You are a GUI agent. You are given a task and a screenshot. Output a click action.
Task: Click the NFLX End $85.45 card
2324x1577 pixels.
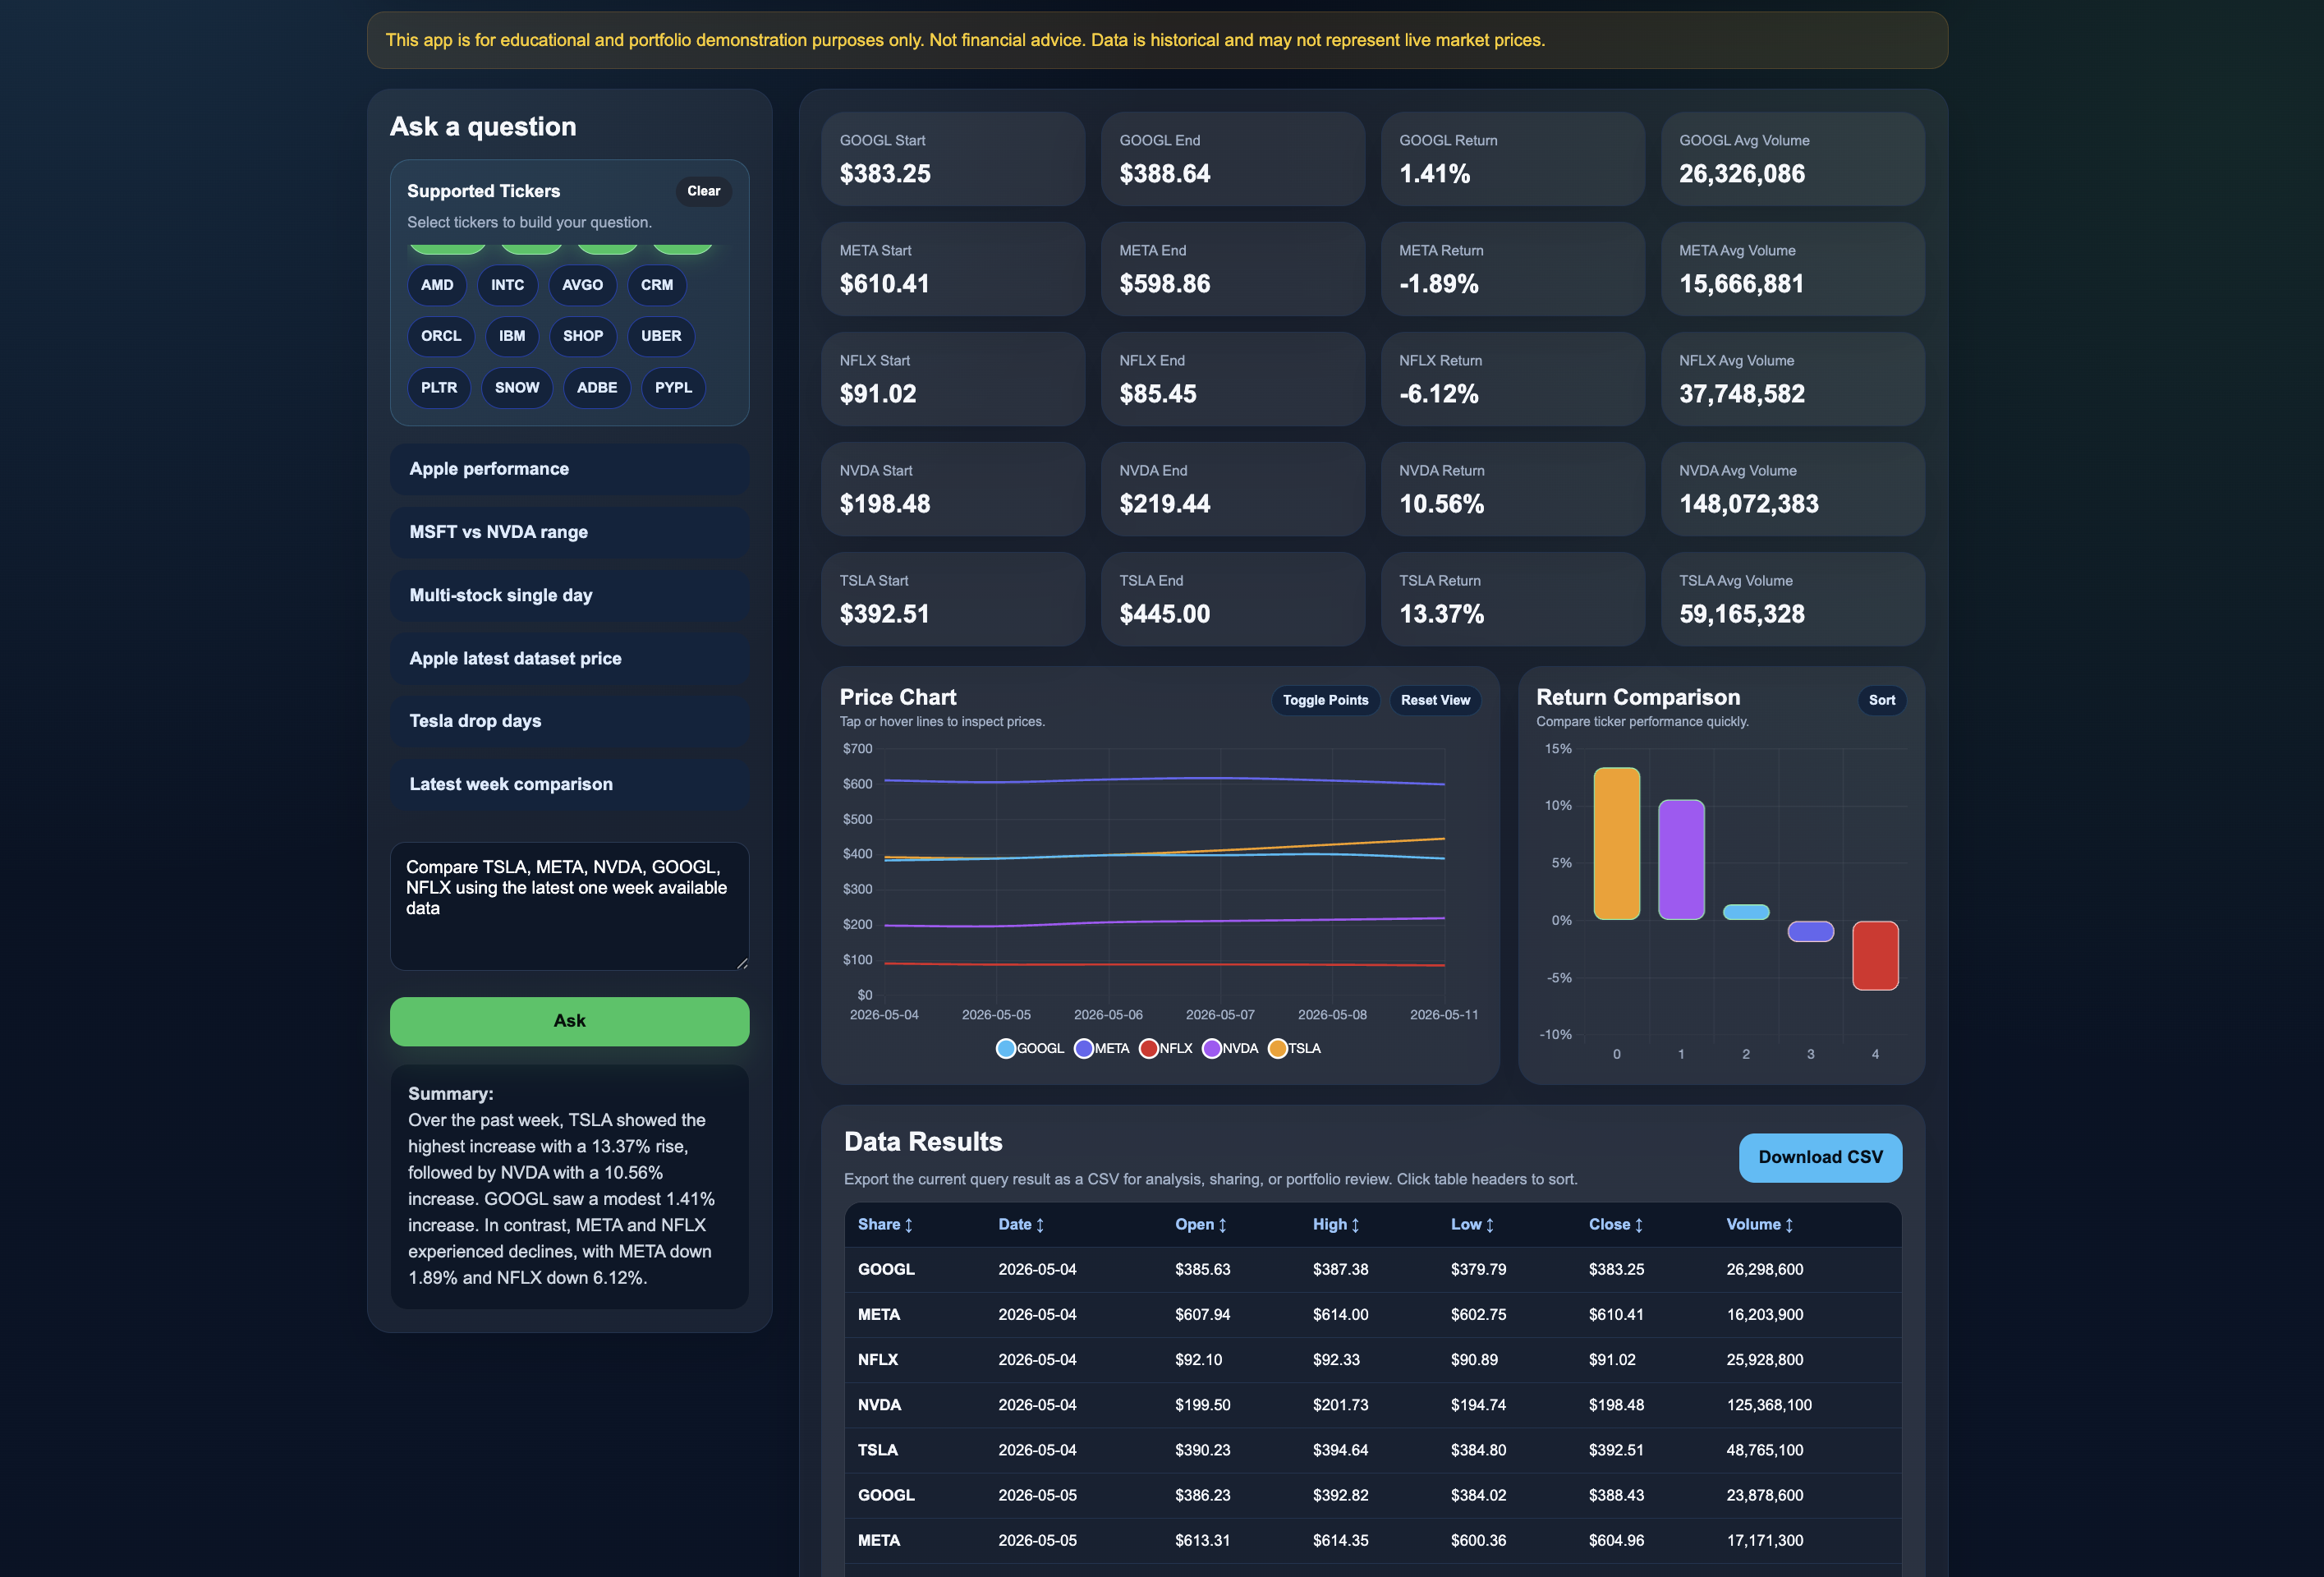(x=1232, y=379)
